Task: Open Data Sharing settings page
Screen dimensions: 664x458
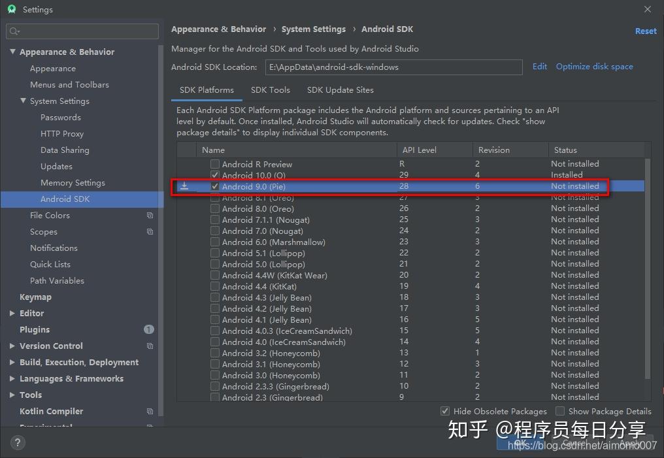Action: click(65, 150)
